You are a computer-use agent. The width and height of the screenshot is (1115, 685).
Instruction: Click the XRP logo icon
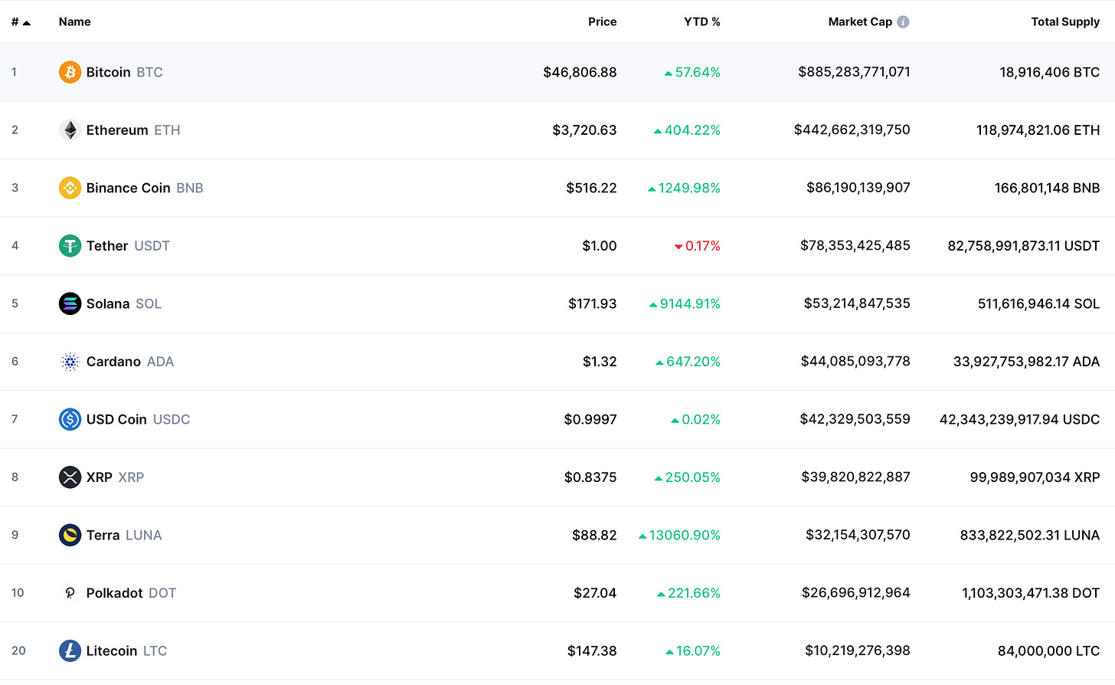pos(70,477)
